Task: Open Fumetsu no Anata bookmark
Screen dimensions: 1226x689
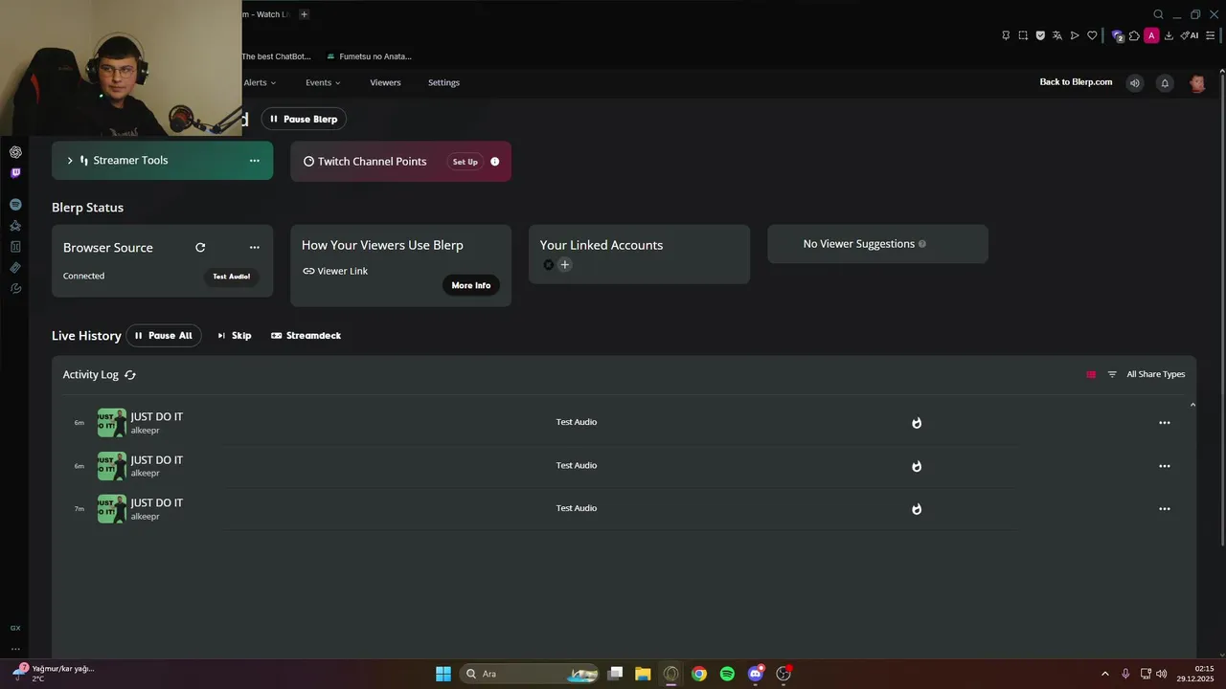Action: click(369, 56)
